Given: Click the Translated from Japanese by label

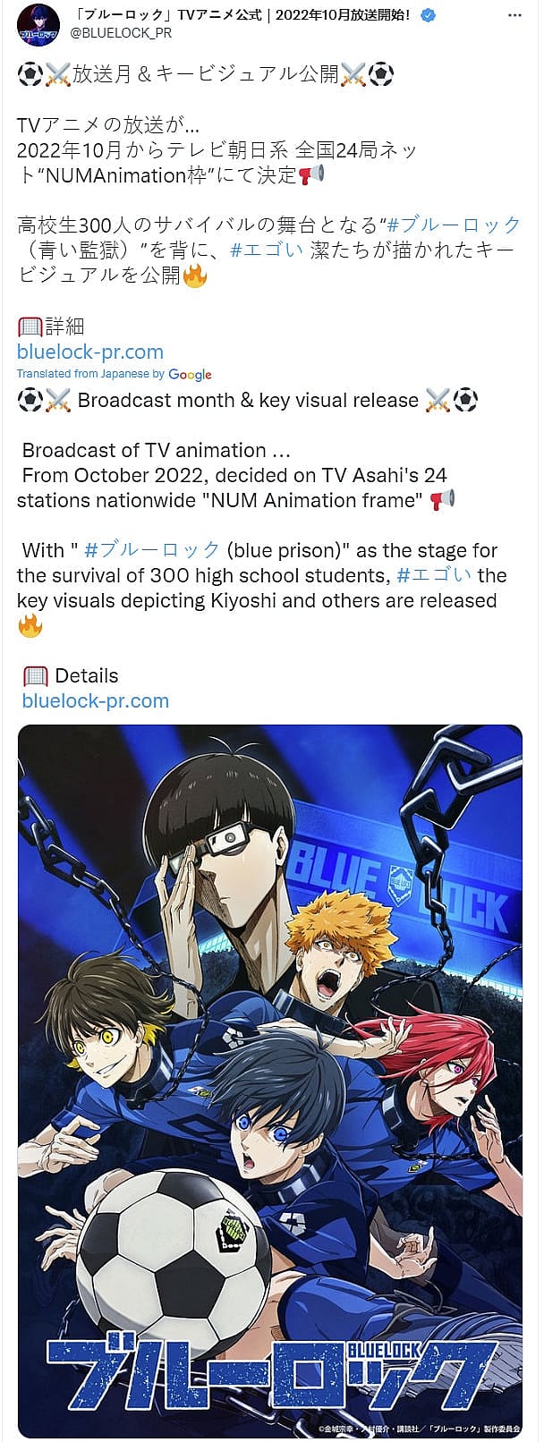Looking at the screenshot, I should [90, 374].
